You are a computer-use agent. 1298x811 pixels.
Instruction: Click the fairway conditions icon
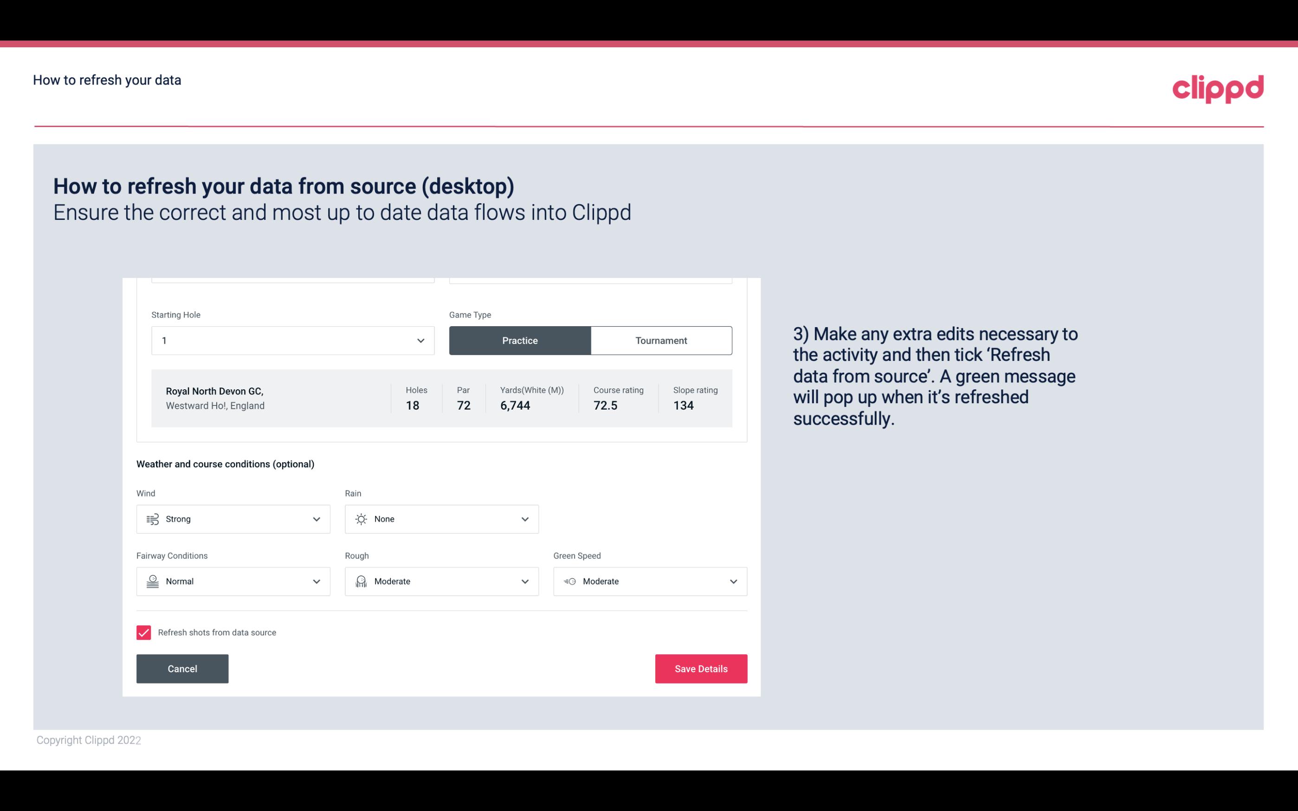[151, 581]
